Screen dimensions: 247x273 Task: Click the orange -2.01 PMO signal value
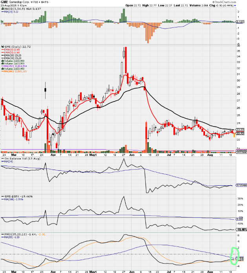pos(42,234)
